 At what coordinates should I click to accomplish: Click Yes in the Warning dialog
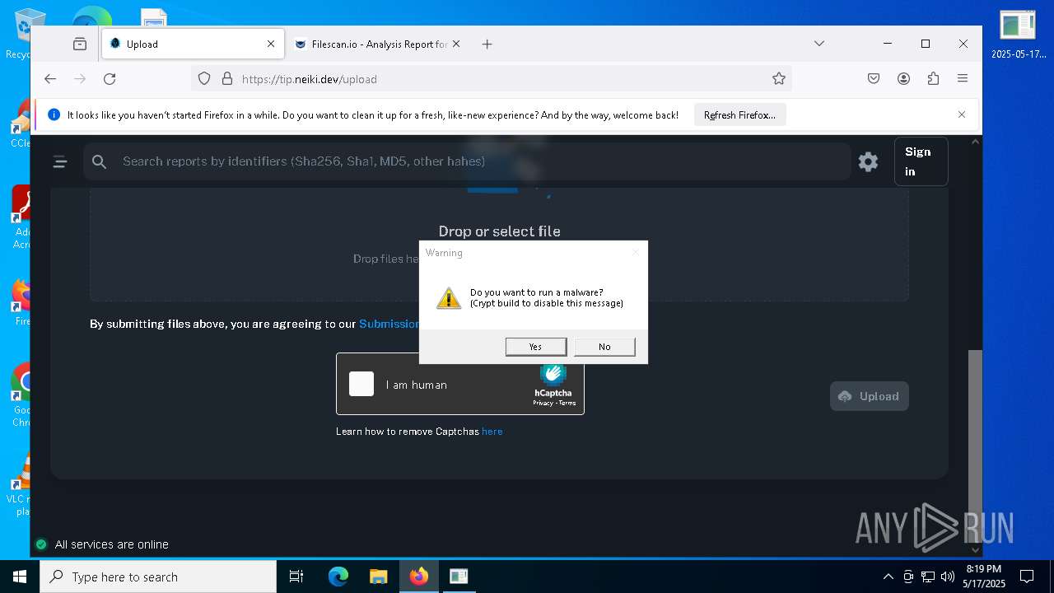tap(535, 347)
